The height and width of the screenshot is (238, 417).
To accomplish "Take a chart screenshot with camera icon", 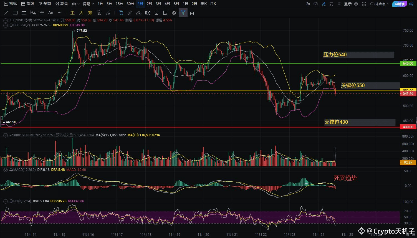I will tap(315, 4).
